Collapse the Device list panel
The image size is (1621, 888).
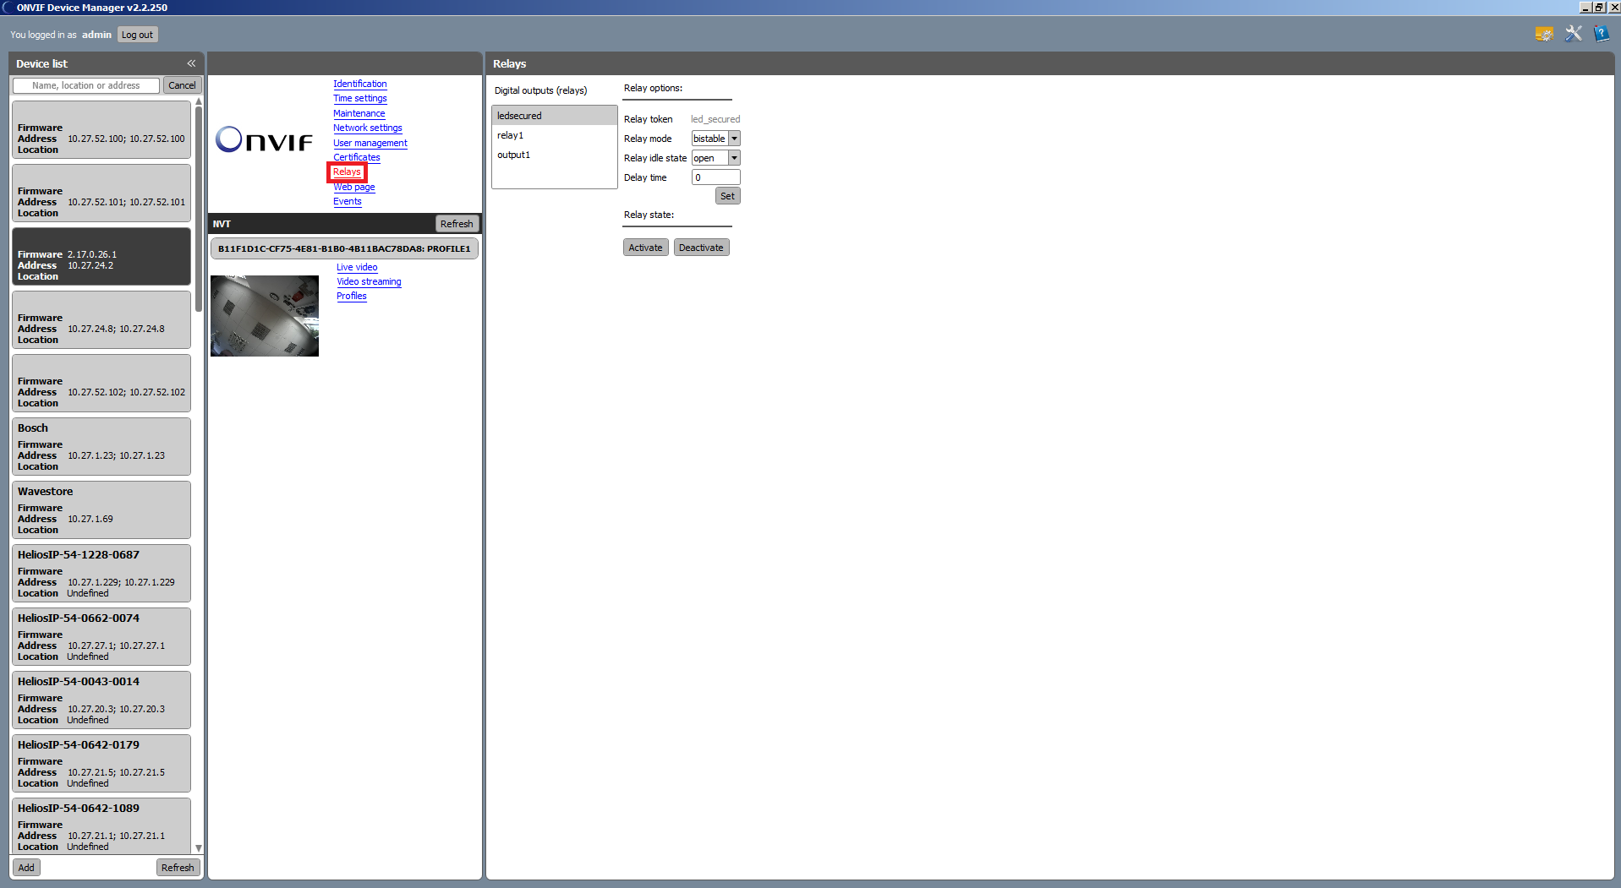tap(191, 63)
